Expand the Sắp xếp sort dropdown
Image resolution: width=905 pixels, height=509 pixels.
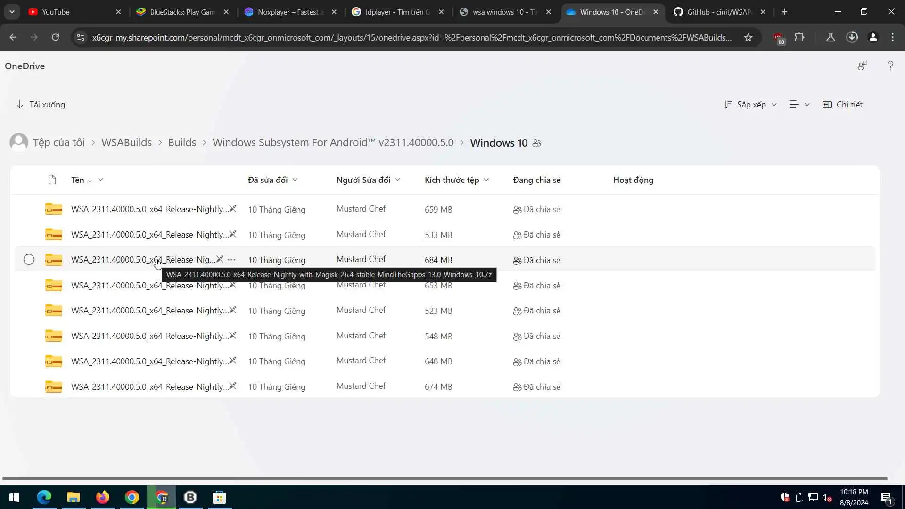(750, 105)
